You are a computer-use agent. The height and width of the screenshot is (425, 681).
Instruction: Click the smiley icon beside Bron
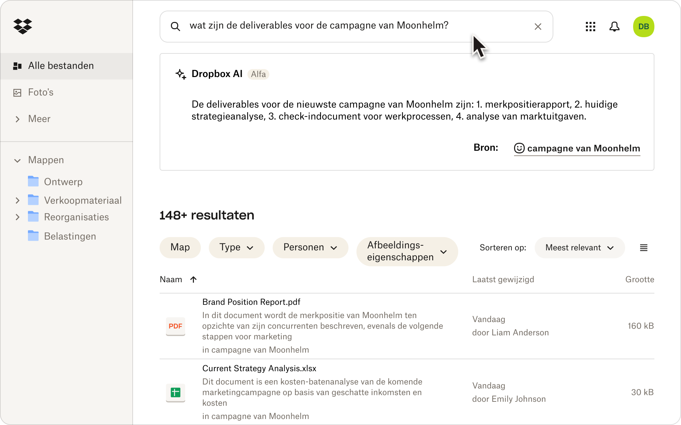[x=519, y=148]
